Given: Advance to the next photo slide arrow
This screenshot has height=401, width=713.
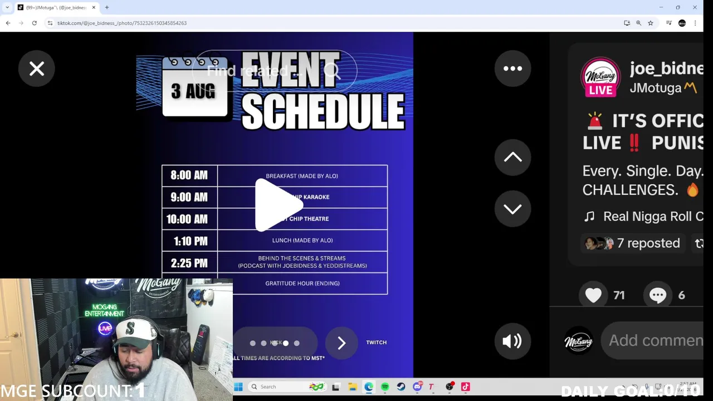Looking at the screenshot, I should point(341,343).
